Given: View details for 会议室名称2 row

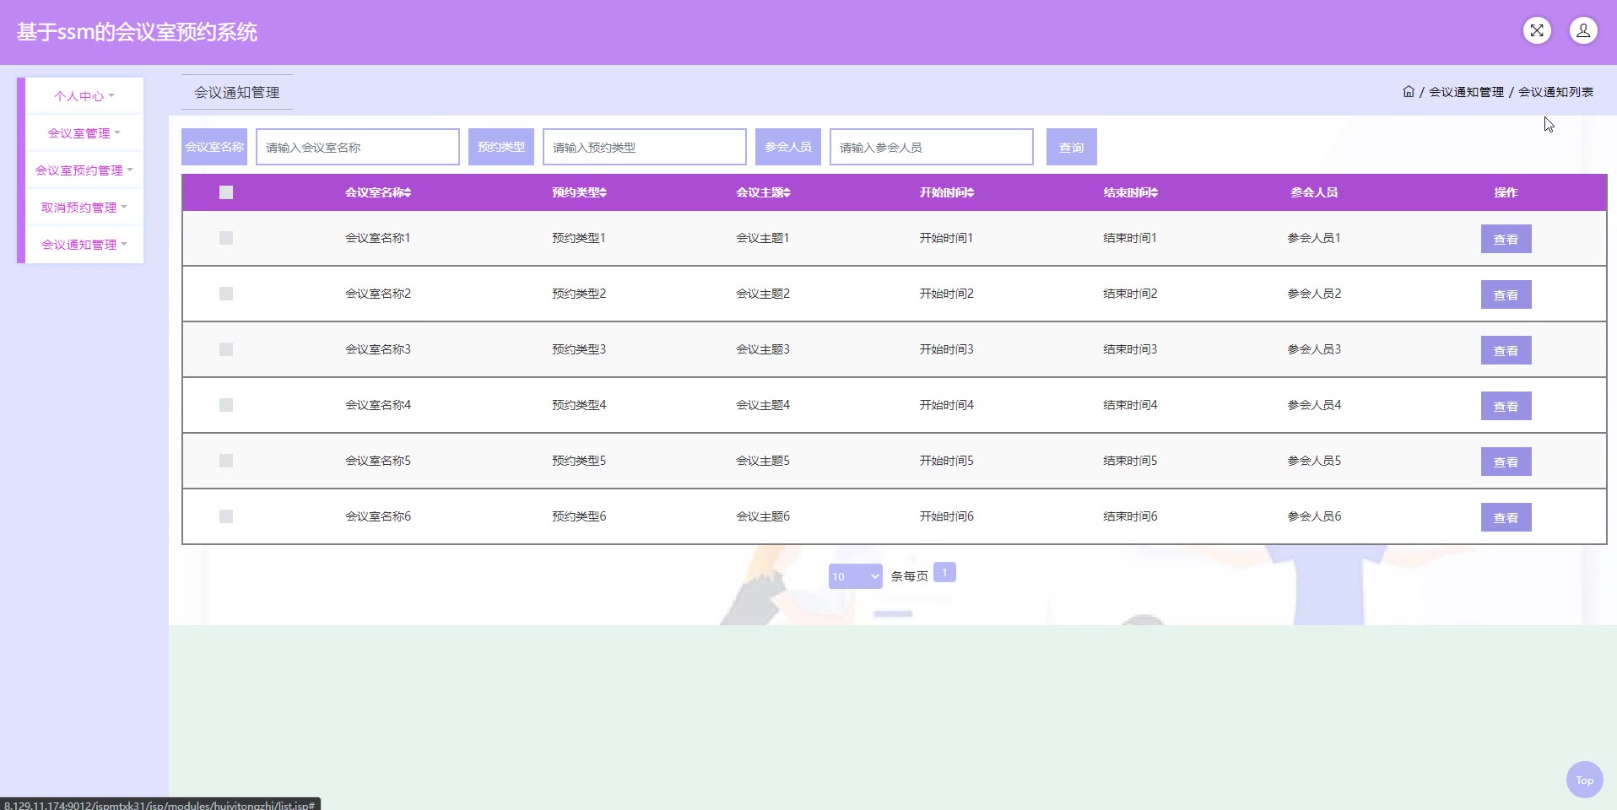Looking at the screenshot, I should coord(1506,294).
